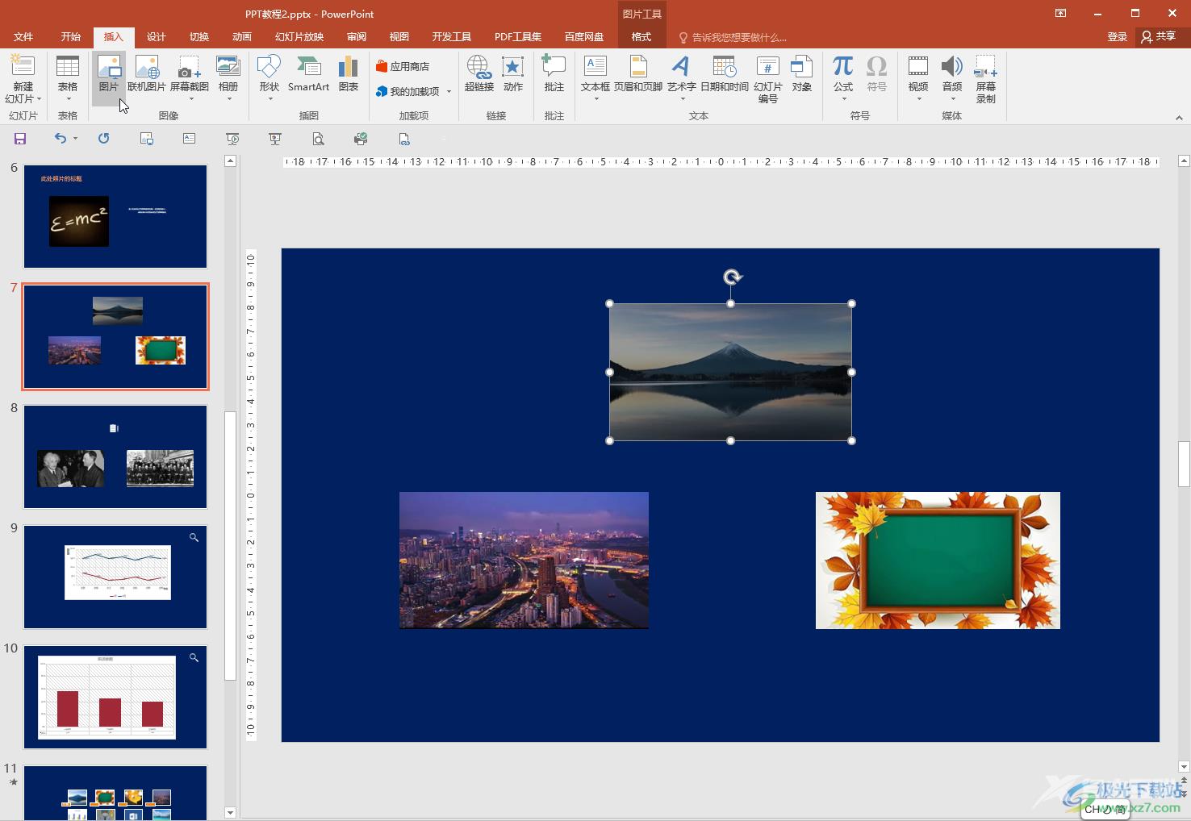Open the 格式 Format picture tools tab
This screenshot has height=821, width=1191.
pos(641,36)
